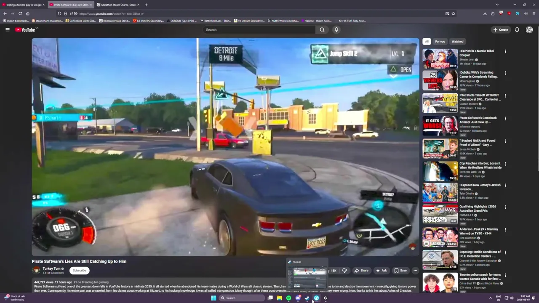Image resolution: width=539 pixels, height=303 pixels.
Task: Switch to the 'trolling a terrible pay to win' tab
Action: pyautogui.click(x=23, y=5)
